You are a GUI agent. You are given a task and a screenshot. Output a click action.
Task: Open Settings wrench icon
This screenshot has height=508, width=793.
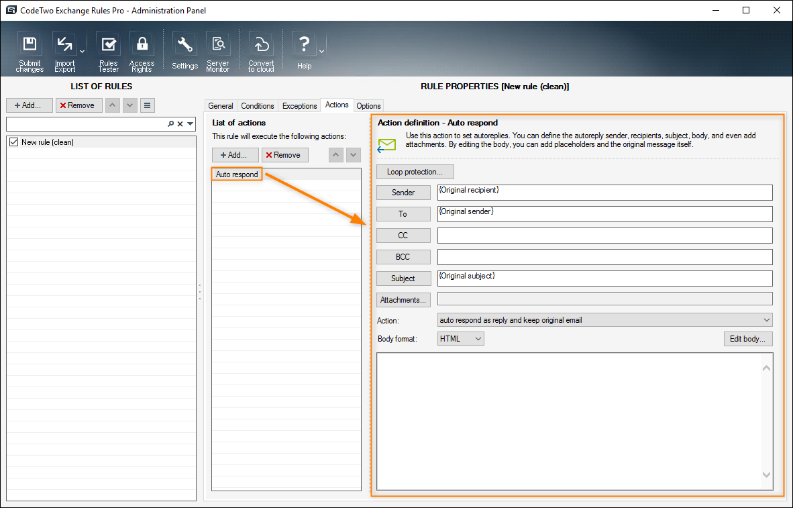pos(184,52)
